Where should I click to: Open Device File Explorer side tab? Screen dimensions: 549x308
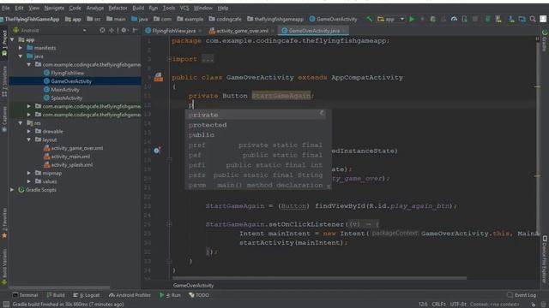(x=545, y=259)
